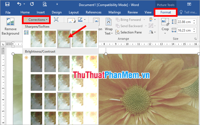Select the highlighted Brightness 0% Contrast 0% thumbnail
Image resolution: width=200 pixels, height=125 pixels.
[64, 101]
